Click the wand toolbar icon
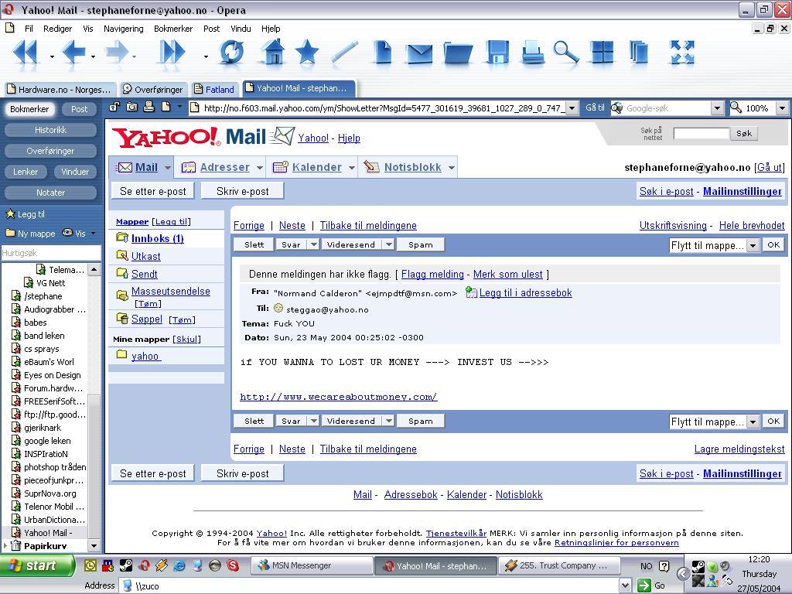The width and height of the screenshot is (792, 594). click(344, 53)
